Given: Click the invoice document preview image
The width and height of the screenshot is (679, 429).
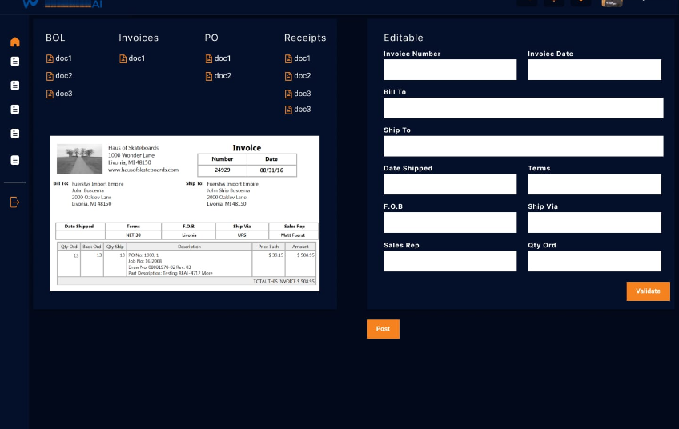Looking at the screenshot, I should (x=184, y=213).
